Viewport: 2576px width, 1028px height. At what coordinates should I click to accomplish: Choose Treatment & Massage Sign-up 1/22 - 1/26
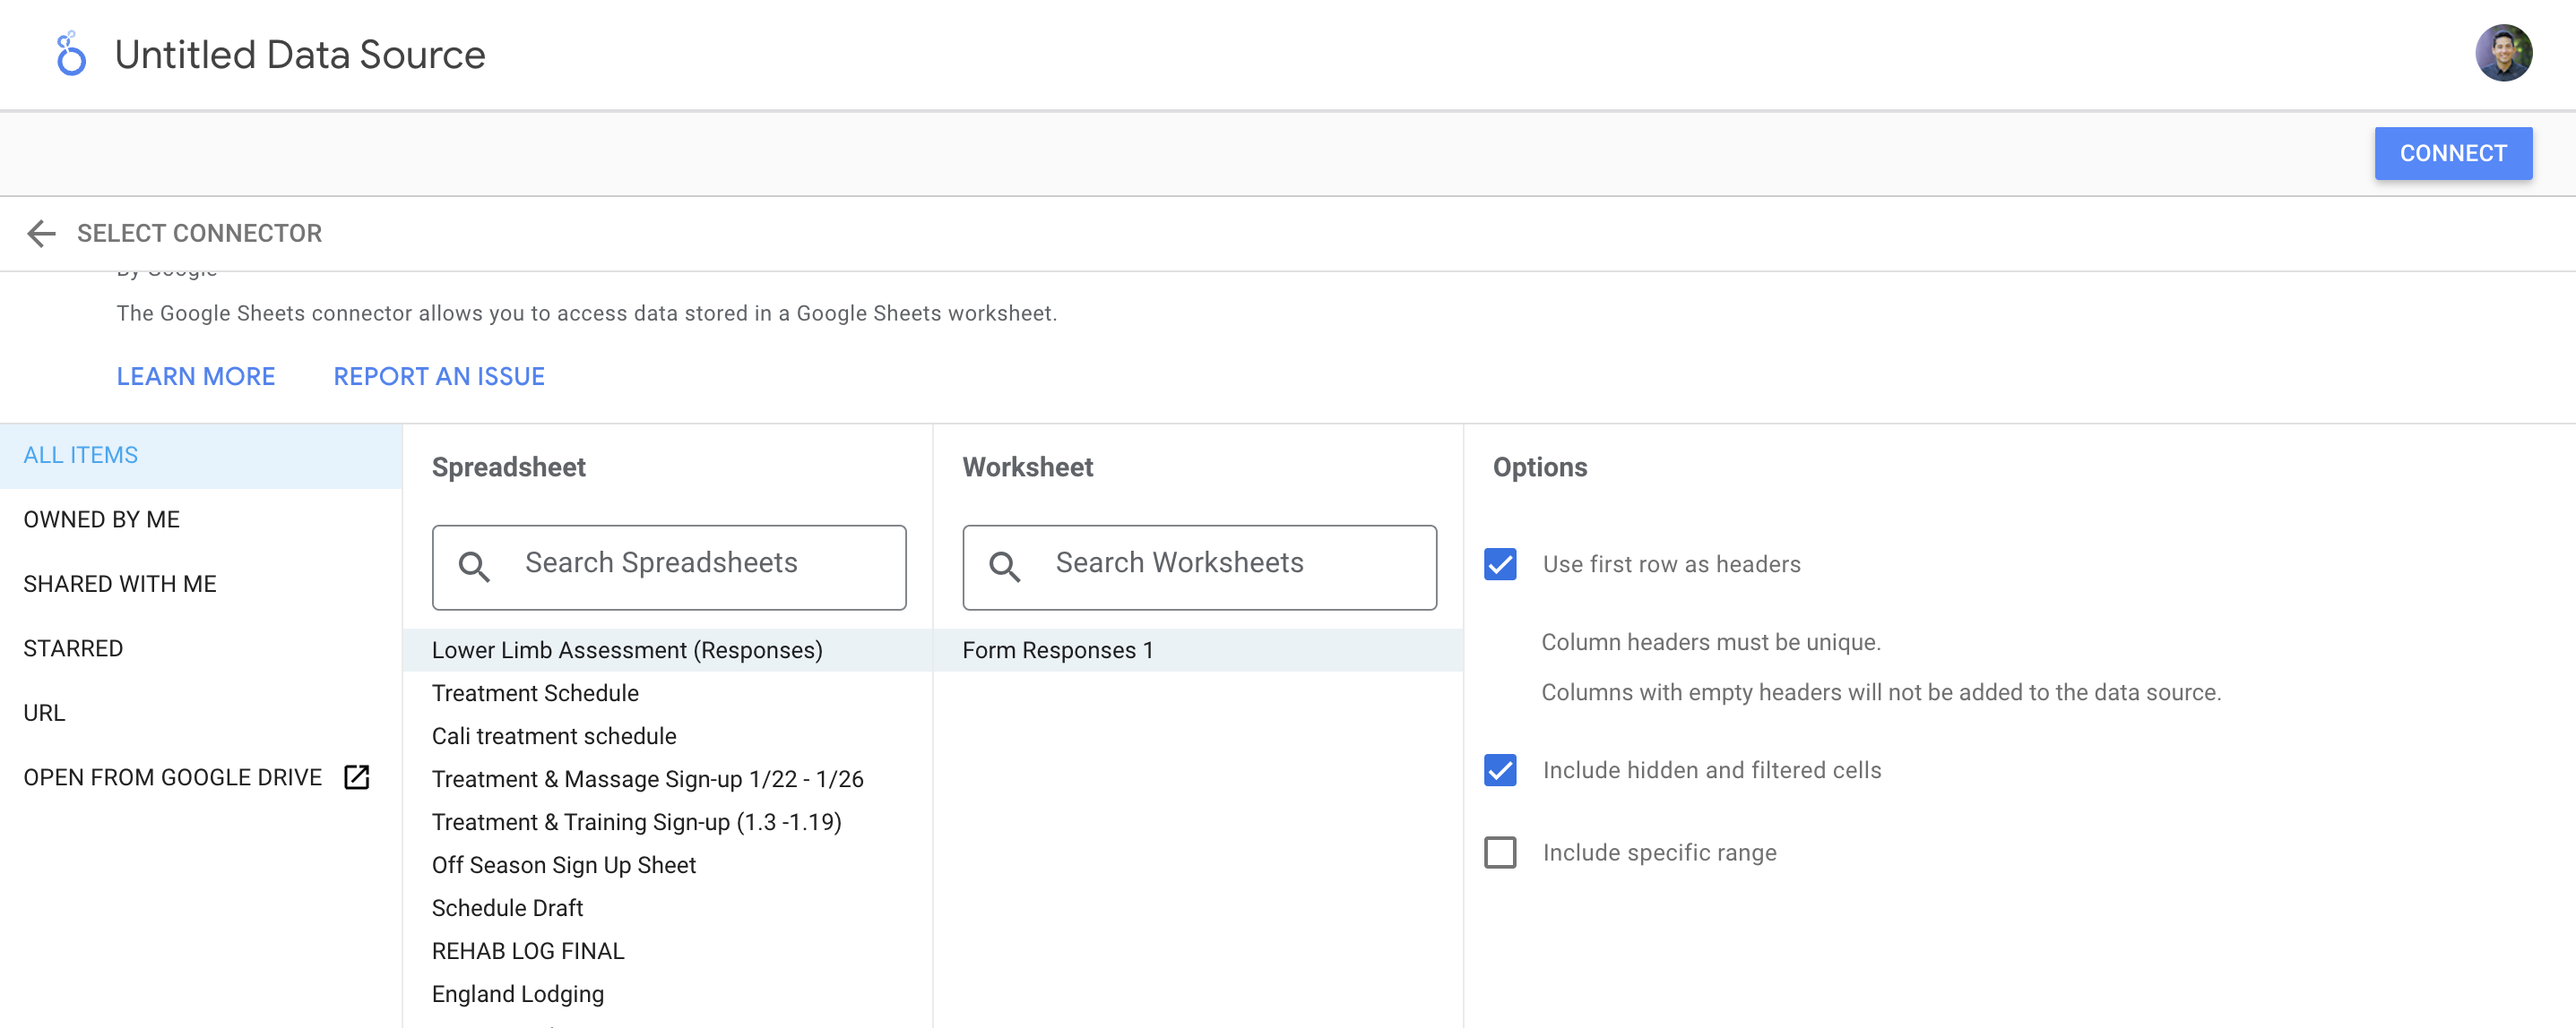point(667,779)
